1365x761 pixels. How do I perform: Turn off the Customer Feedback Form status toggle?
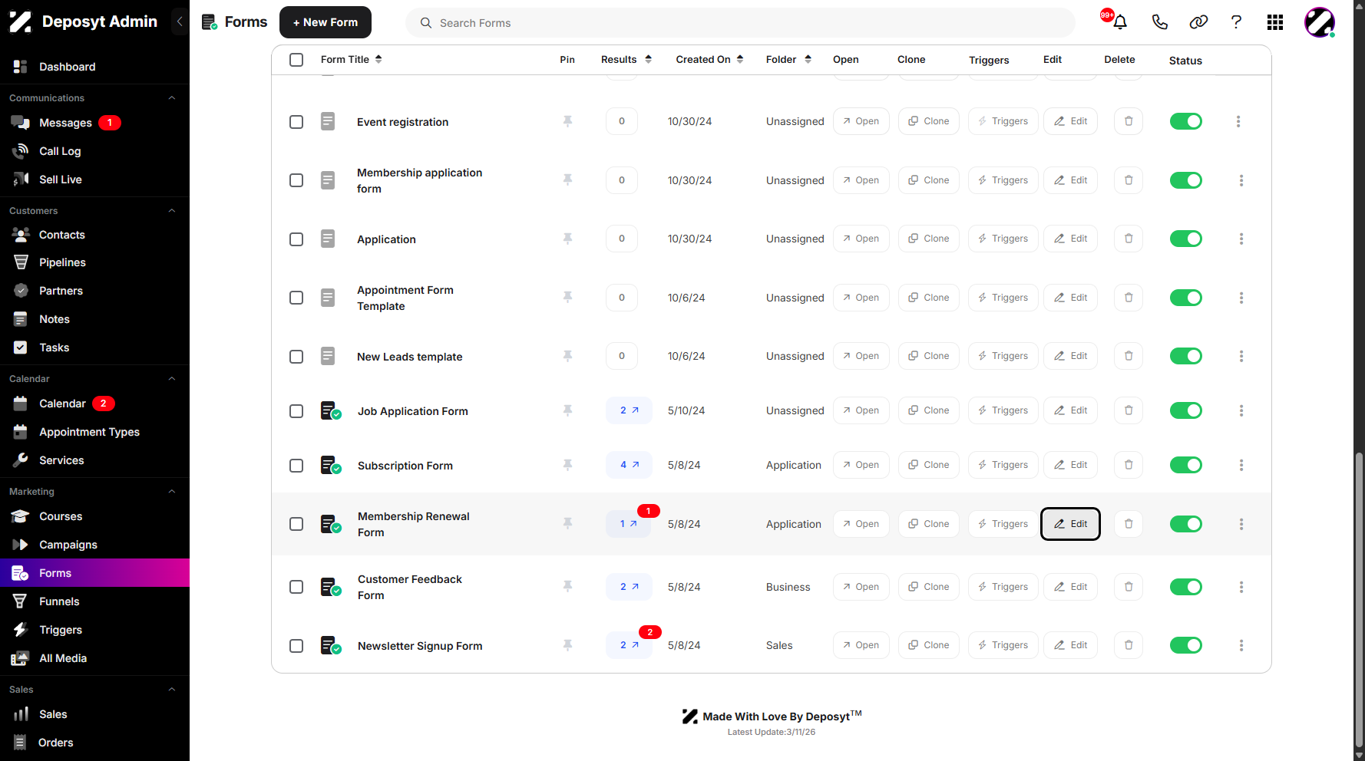point(1185,587)
